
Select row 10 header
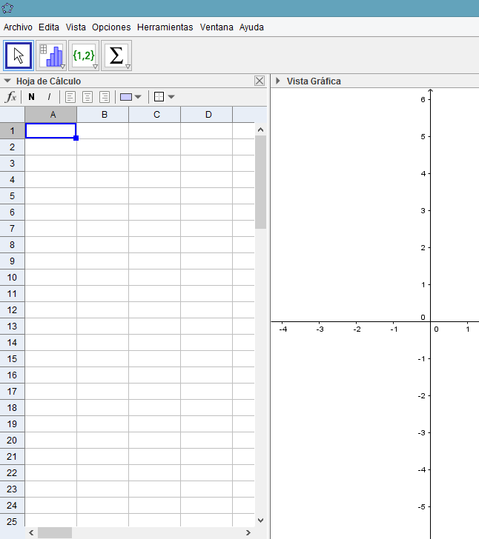click(x=12, y=278)
